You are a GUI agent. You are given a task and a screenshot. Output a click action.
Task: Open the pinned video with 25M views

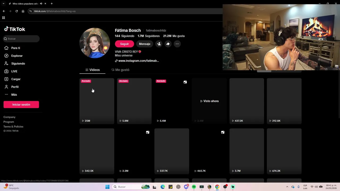coord(97,101)
